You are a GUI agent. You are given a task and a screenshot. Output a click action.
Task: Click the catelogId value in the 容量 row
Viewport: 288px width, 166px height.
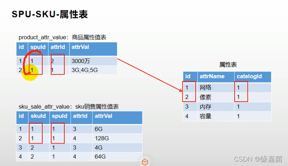click(238, 116)
